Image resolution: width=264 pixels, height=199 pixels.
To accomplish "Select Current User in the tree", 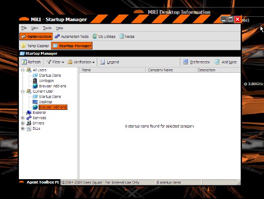I will pyautogui.click(x=43, y=91).
